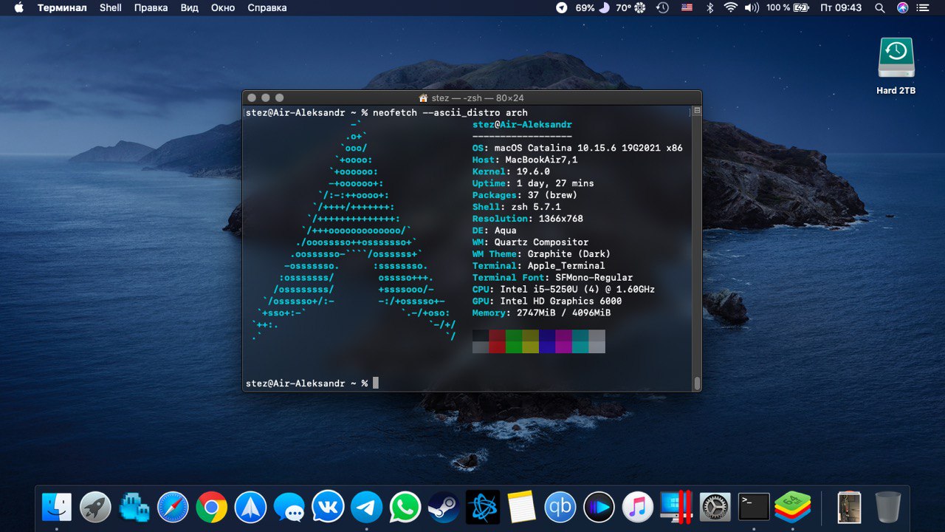Open the Окно menu
Image resolution: width=945 pixels, height=532 pixels.
click(223, 7)
